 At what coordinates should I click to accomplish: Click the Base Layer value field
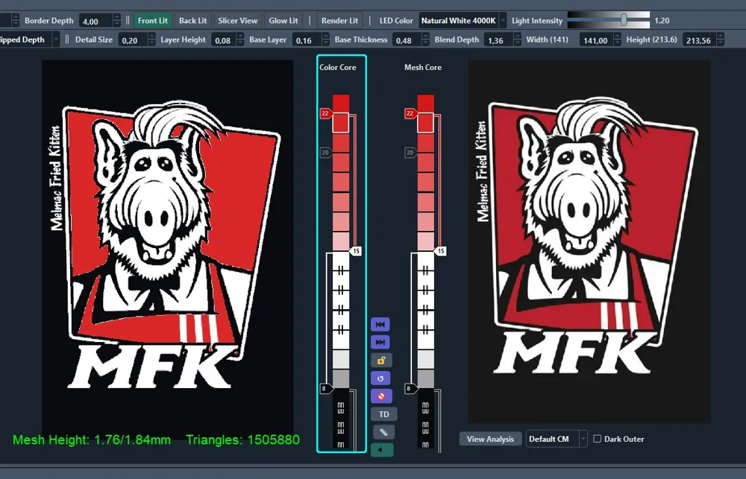tap(307, 40)
